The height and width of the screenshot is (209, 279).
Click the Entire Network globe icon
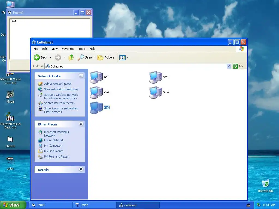(x=40, y=140)
